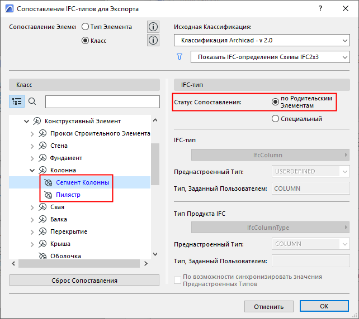Click the tree scroll up arrow
Viewport: 359px width, 319px height.
[155, 120]
